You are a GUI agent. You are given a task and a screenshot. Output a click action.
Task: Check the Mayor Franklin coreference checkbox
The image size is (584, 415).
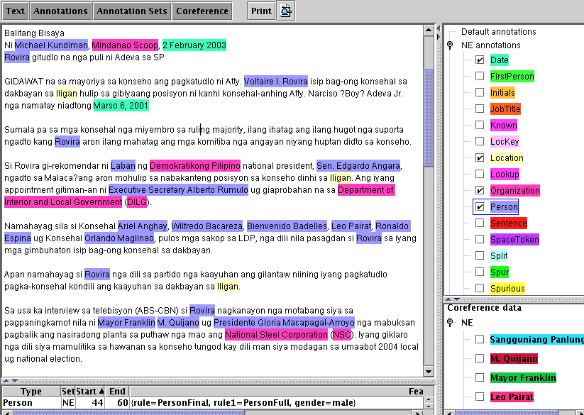point(480,378)
